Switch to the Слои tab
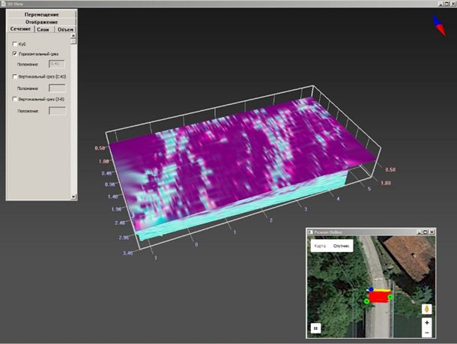The width and height of the screenshot is (457, 344). [43, 30]
